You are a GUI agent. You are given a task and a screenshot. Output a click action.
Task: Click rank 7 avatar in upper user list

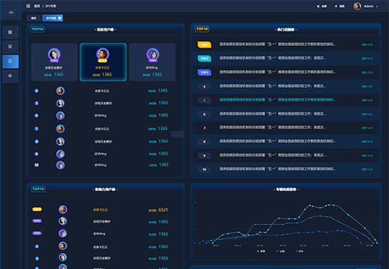click(60, 129)
